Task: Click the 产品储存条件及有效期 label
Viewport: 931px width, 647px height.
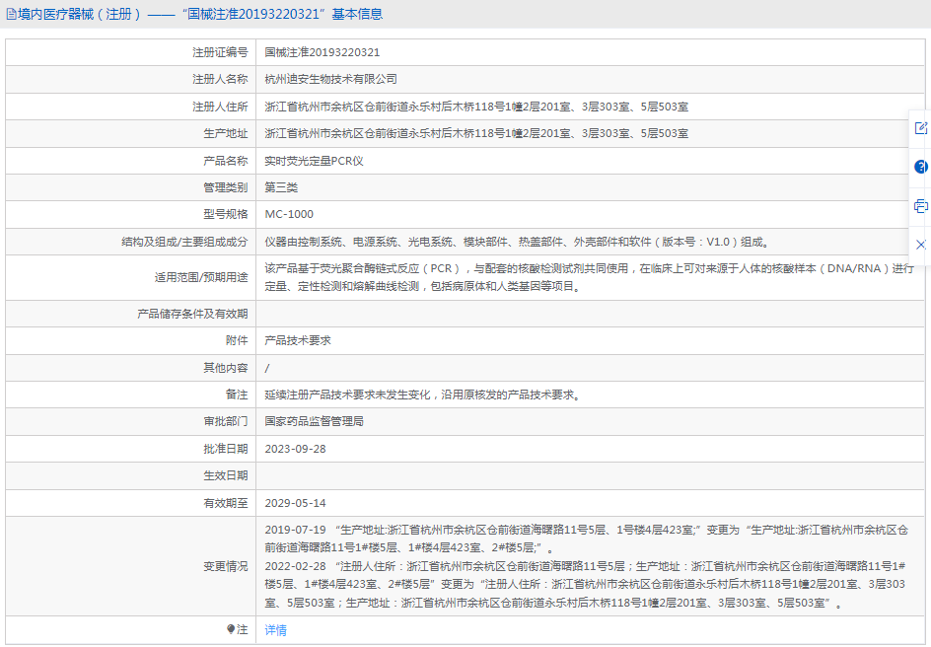Action: (x=192, y=314)
